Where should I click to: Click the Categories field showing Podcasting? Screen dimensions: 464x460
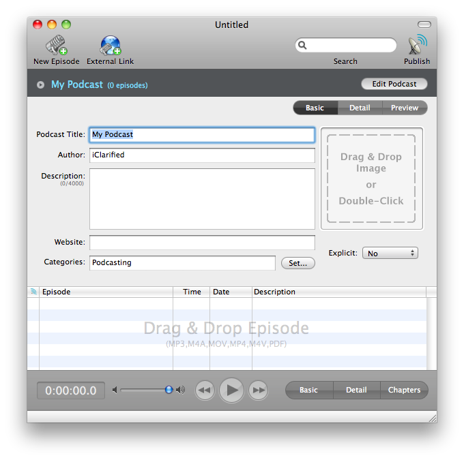pos(182,262)
